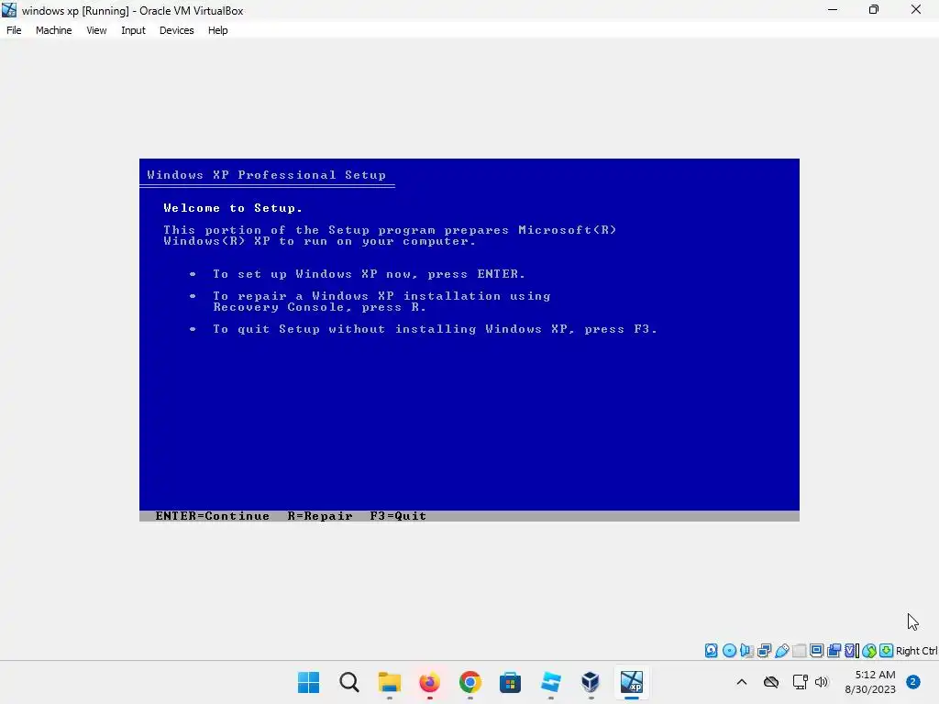Image resolution: width=939 pixels, height=704 pixels.
Task: Open VirtualBox Manager cube icon in the taskbar
Action: coord(591,682)
